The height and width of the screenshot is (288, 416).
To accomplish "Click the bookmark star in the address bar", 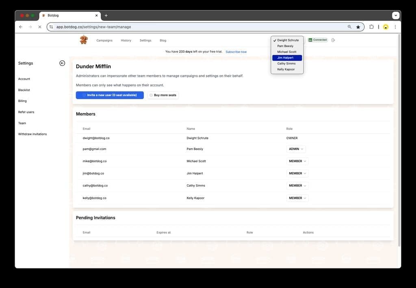I will 358,27.
